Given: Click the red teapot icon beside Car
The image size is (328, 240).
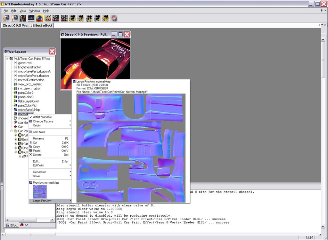Looking at the screenshot, I should 15,127.
